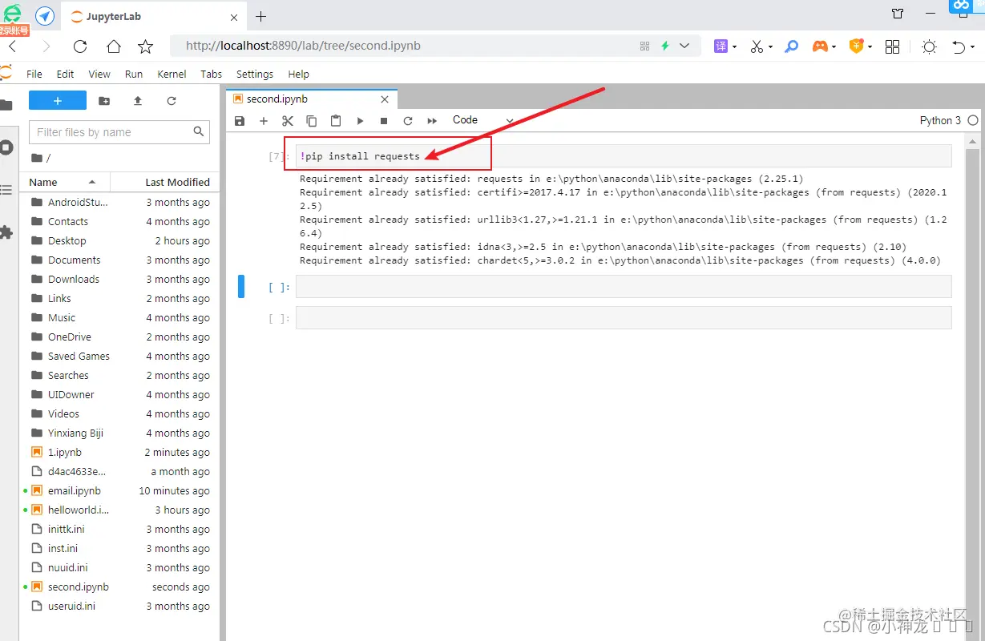The image size is (985, 641).
Task: Select second.ipynb in file browser
Action: tap(119, 587)
